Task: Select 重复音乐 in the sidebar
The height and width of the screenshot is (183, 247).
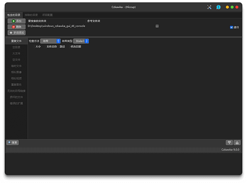Action: 16,85
